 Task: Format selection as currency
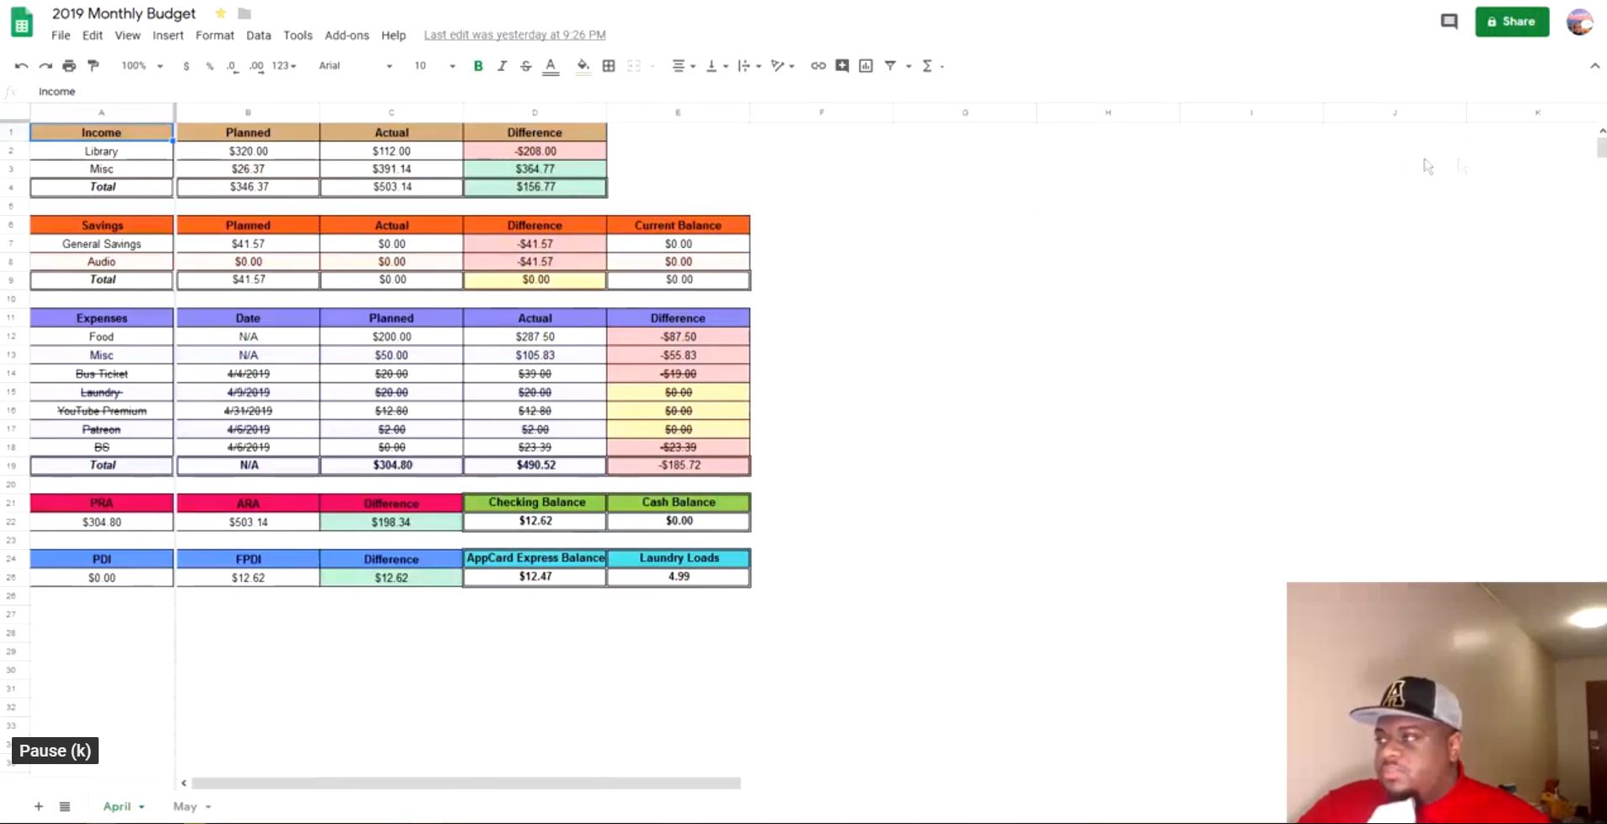[185, 66]
